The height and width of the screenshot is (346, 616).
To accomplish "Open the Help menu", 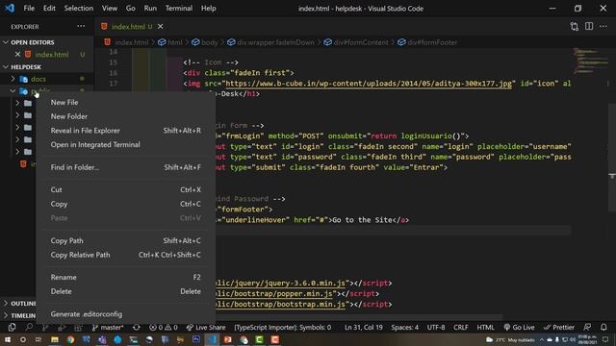I will click(x=209, y=8).
